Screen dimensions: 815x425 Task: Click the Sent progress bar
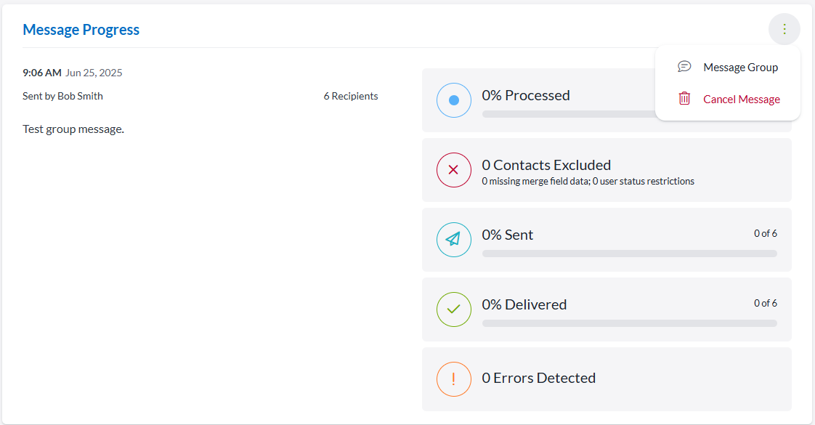629,254
